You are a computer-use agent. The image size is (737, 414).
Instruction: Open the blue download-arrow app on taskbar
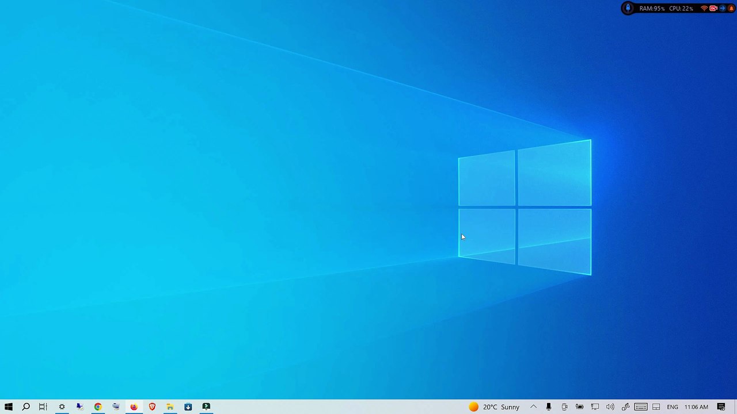pyautogui.click(x=188, y=407)
